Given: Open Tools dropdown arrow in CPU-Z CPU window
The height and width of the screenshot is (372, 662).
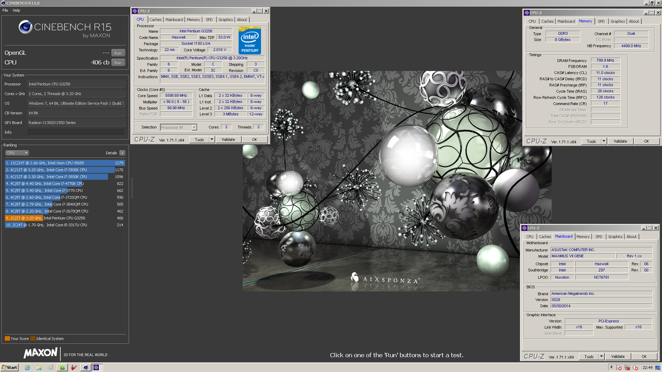Looking at the screenshot, I should (x=212, y=139).
